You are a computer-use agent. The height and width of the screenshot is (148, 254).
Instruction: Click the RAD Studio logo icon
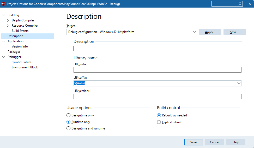point(3,4)
